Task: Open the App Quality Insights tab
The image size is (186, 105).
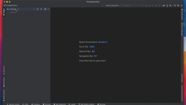Action: [x=86, y=104]
